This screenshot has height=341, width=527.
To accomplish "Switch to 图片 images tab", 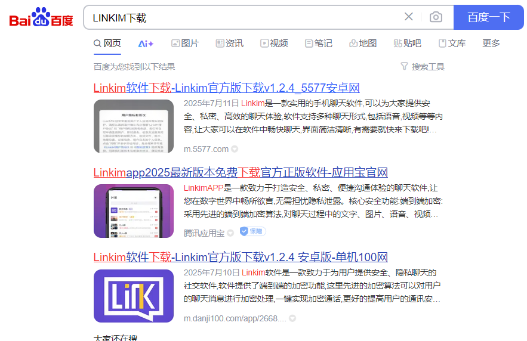I will [184, 44].
